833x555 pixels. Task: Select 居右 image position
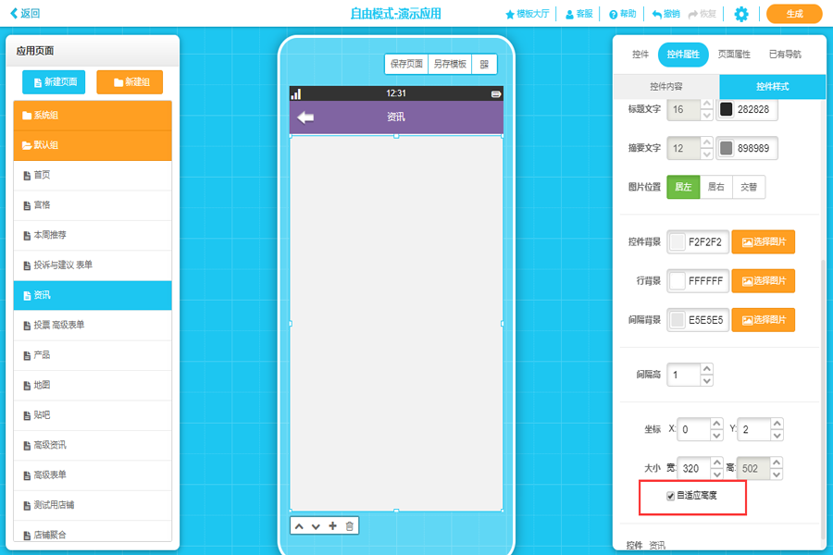point(715,187)
